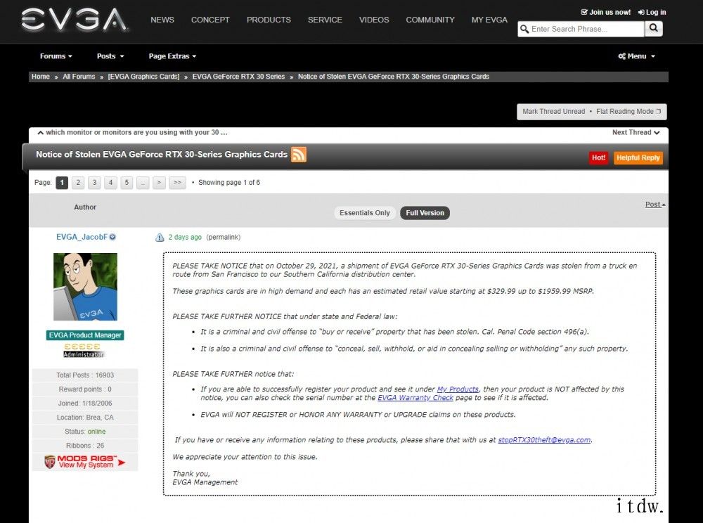Image resolution: width=703 pixels, height=523 pixels.
Task: Click the EVGA_JacobF avatar image
Action: [85, 287]
